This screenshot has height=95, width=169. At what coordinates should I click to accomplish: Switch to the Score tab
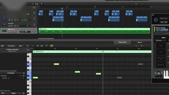[140, 42]
